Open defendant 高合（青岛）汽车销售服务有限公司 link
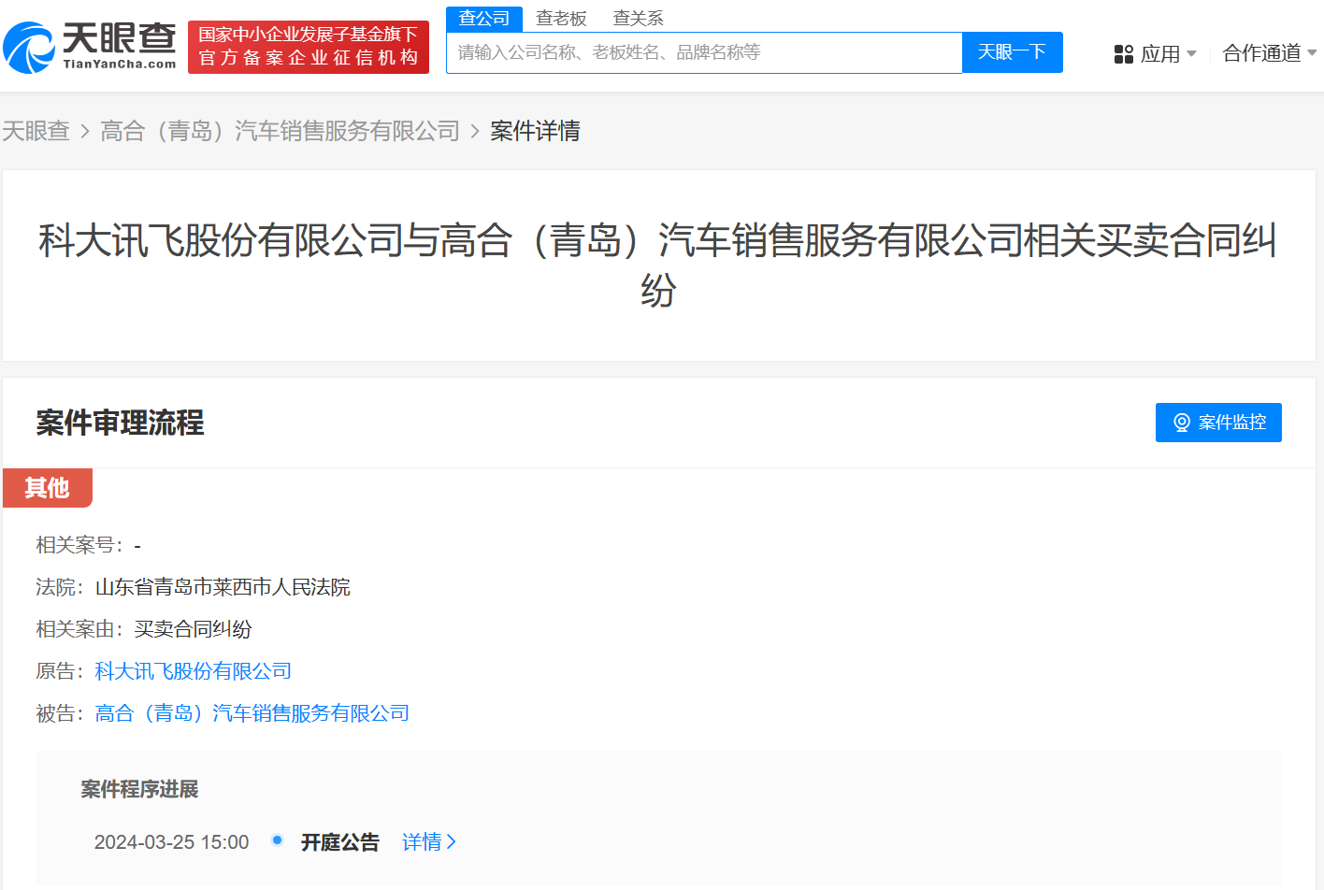The height and width of the screenshot is (890, 1324). (x=252, y=713)
